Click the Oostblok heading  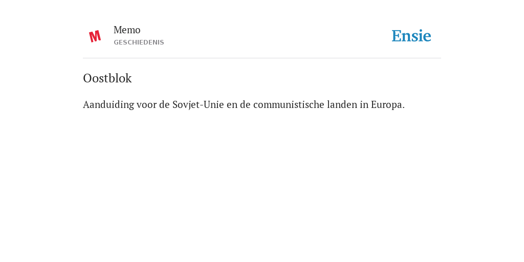point(107,78)
